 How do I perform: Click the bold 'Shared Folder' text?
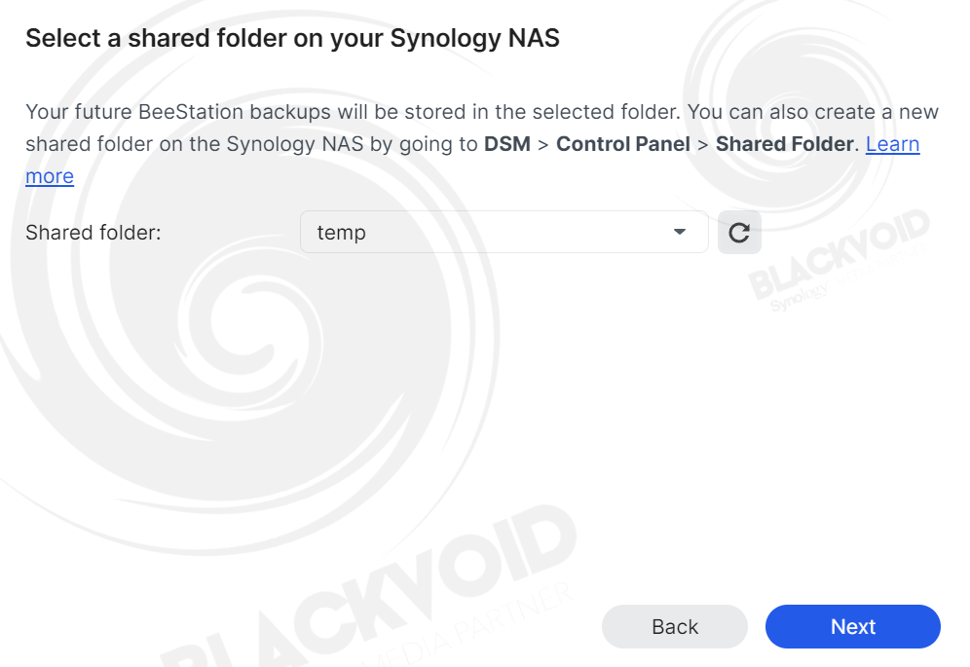point(785,144)
